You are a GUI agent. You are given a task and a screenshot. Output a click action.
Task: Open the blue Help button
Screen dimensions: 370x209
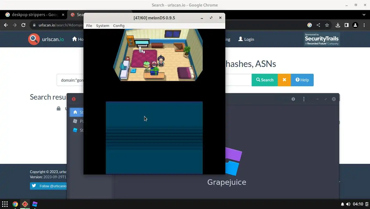tap(302, 80)
